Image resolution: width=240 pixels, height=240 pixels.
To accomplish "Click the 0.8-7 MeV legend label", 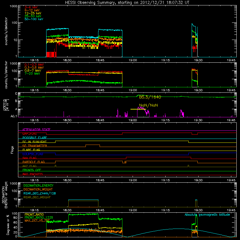I will click(33, 70).
